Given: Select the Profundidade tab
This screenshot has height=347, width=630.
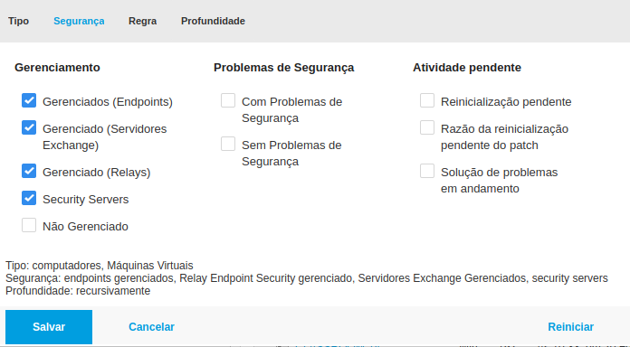Looking at the screenshot, I should click(x=213, y=21).
